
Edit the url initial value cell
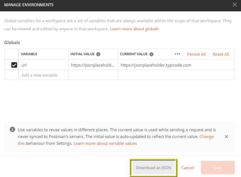click(93, 65)
